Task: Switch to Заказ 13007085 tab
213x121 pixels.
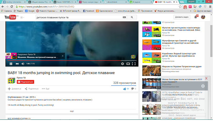Action: (65, 2)
